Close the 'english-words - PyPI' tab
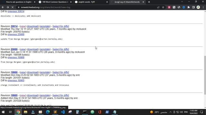 107,2
